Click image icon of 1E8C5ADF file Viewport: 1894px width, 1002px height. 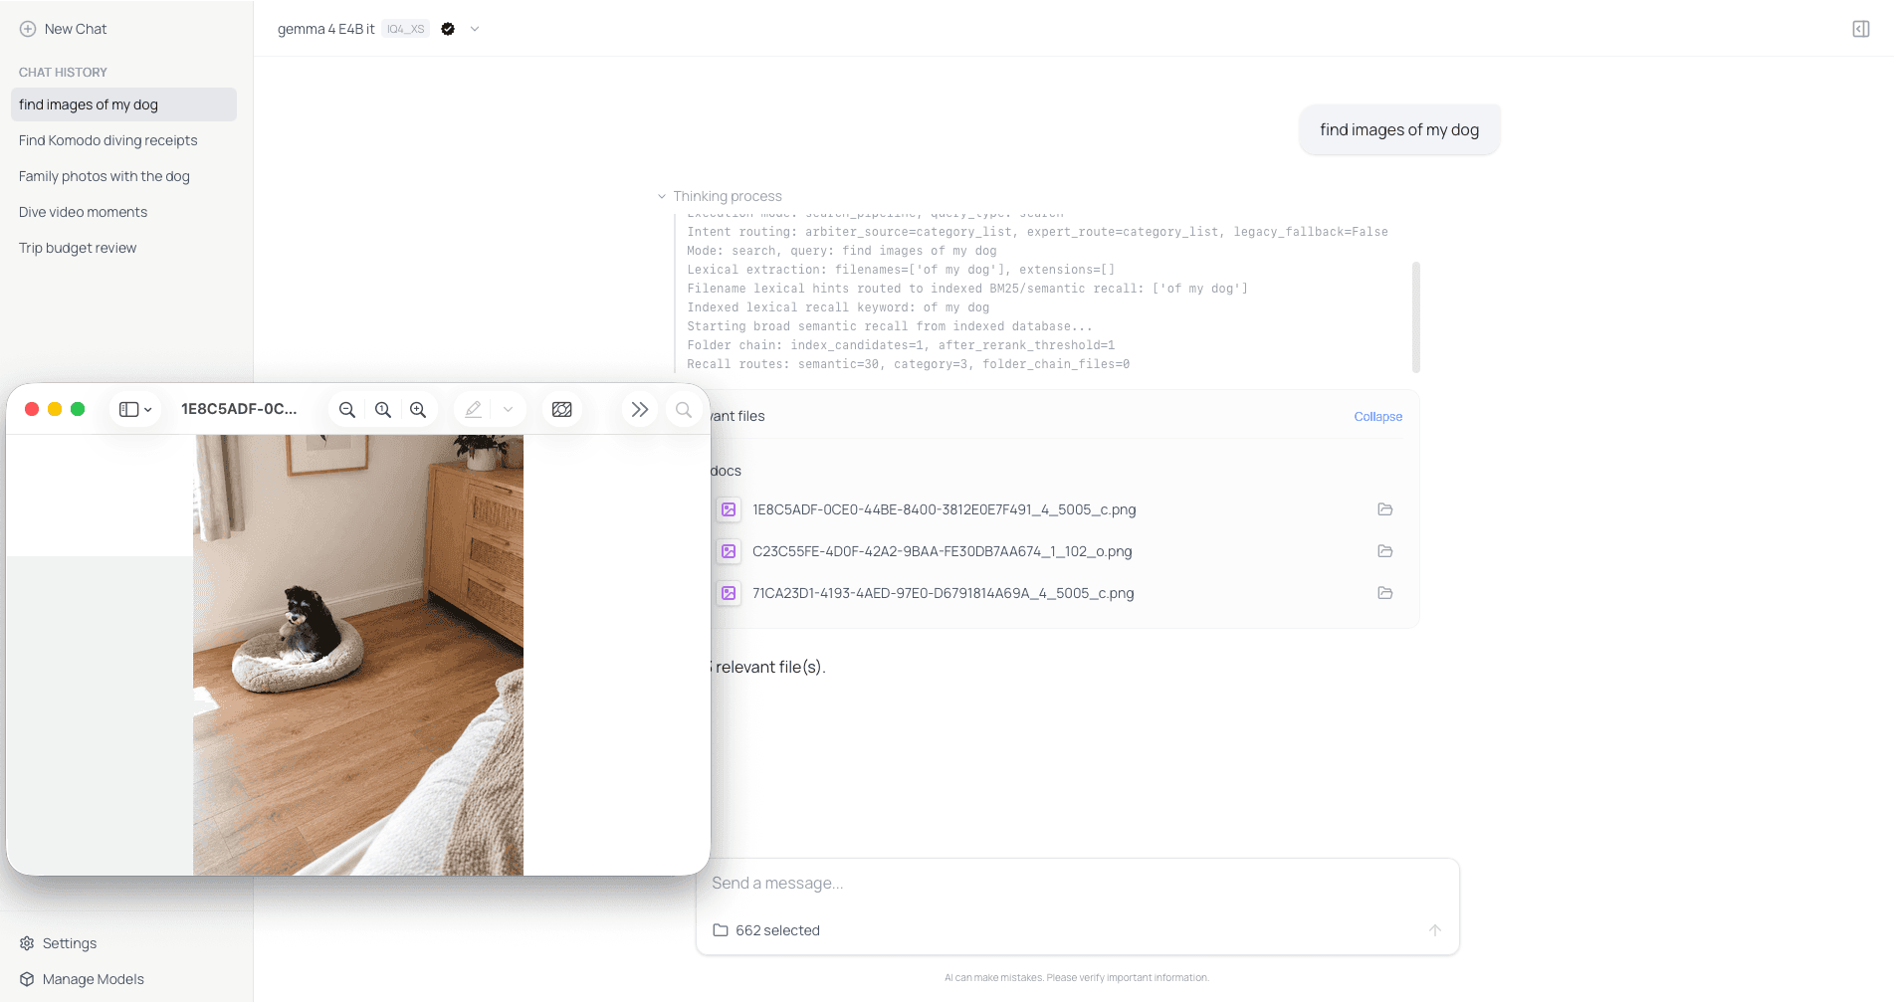click(729, 509)
